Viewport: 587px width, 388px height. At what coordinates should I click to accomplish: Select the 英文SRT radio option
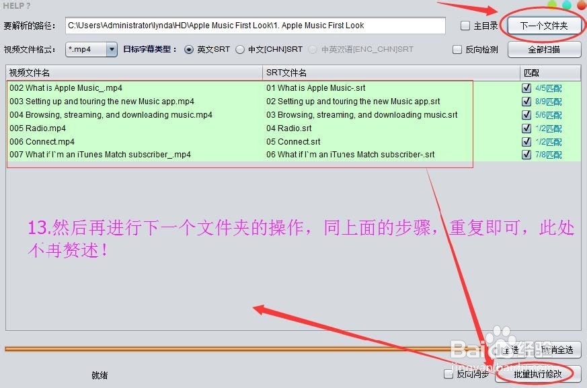tap(189, 50)
